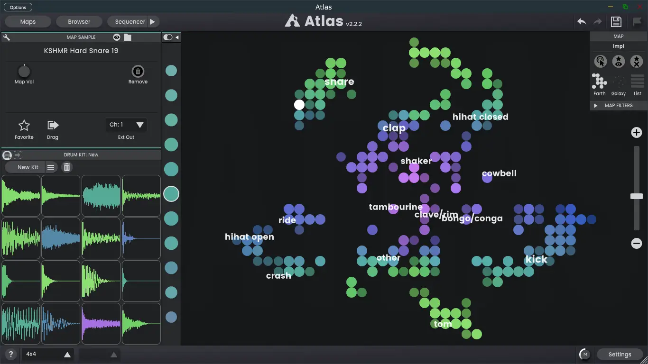Click the Save preset disk icon
Viewport: 648px width, 364px height.
click(616, 21)
